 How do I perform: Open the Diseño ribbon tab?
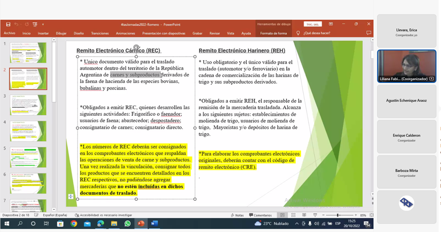coord(79,33)
